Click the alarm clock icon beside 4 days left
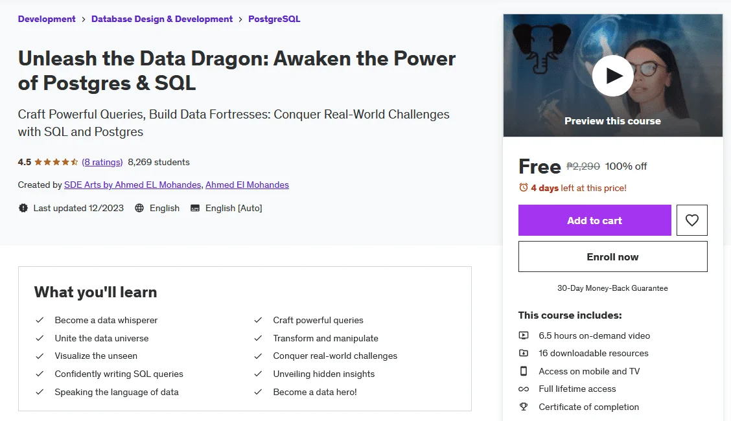The width and height of the screenshot is (731, 421). (x=524, y=188)
